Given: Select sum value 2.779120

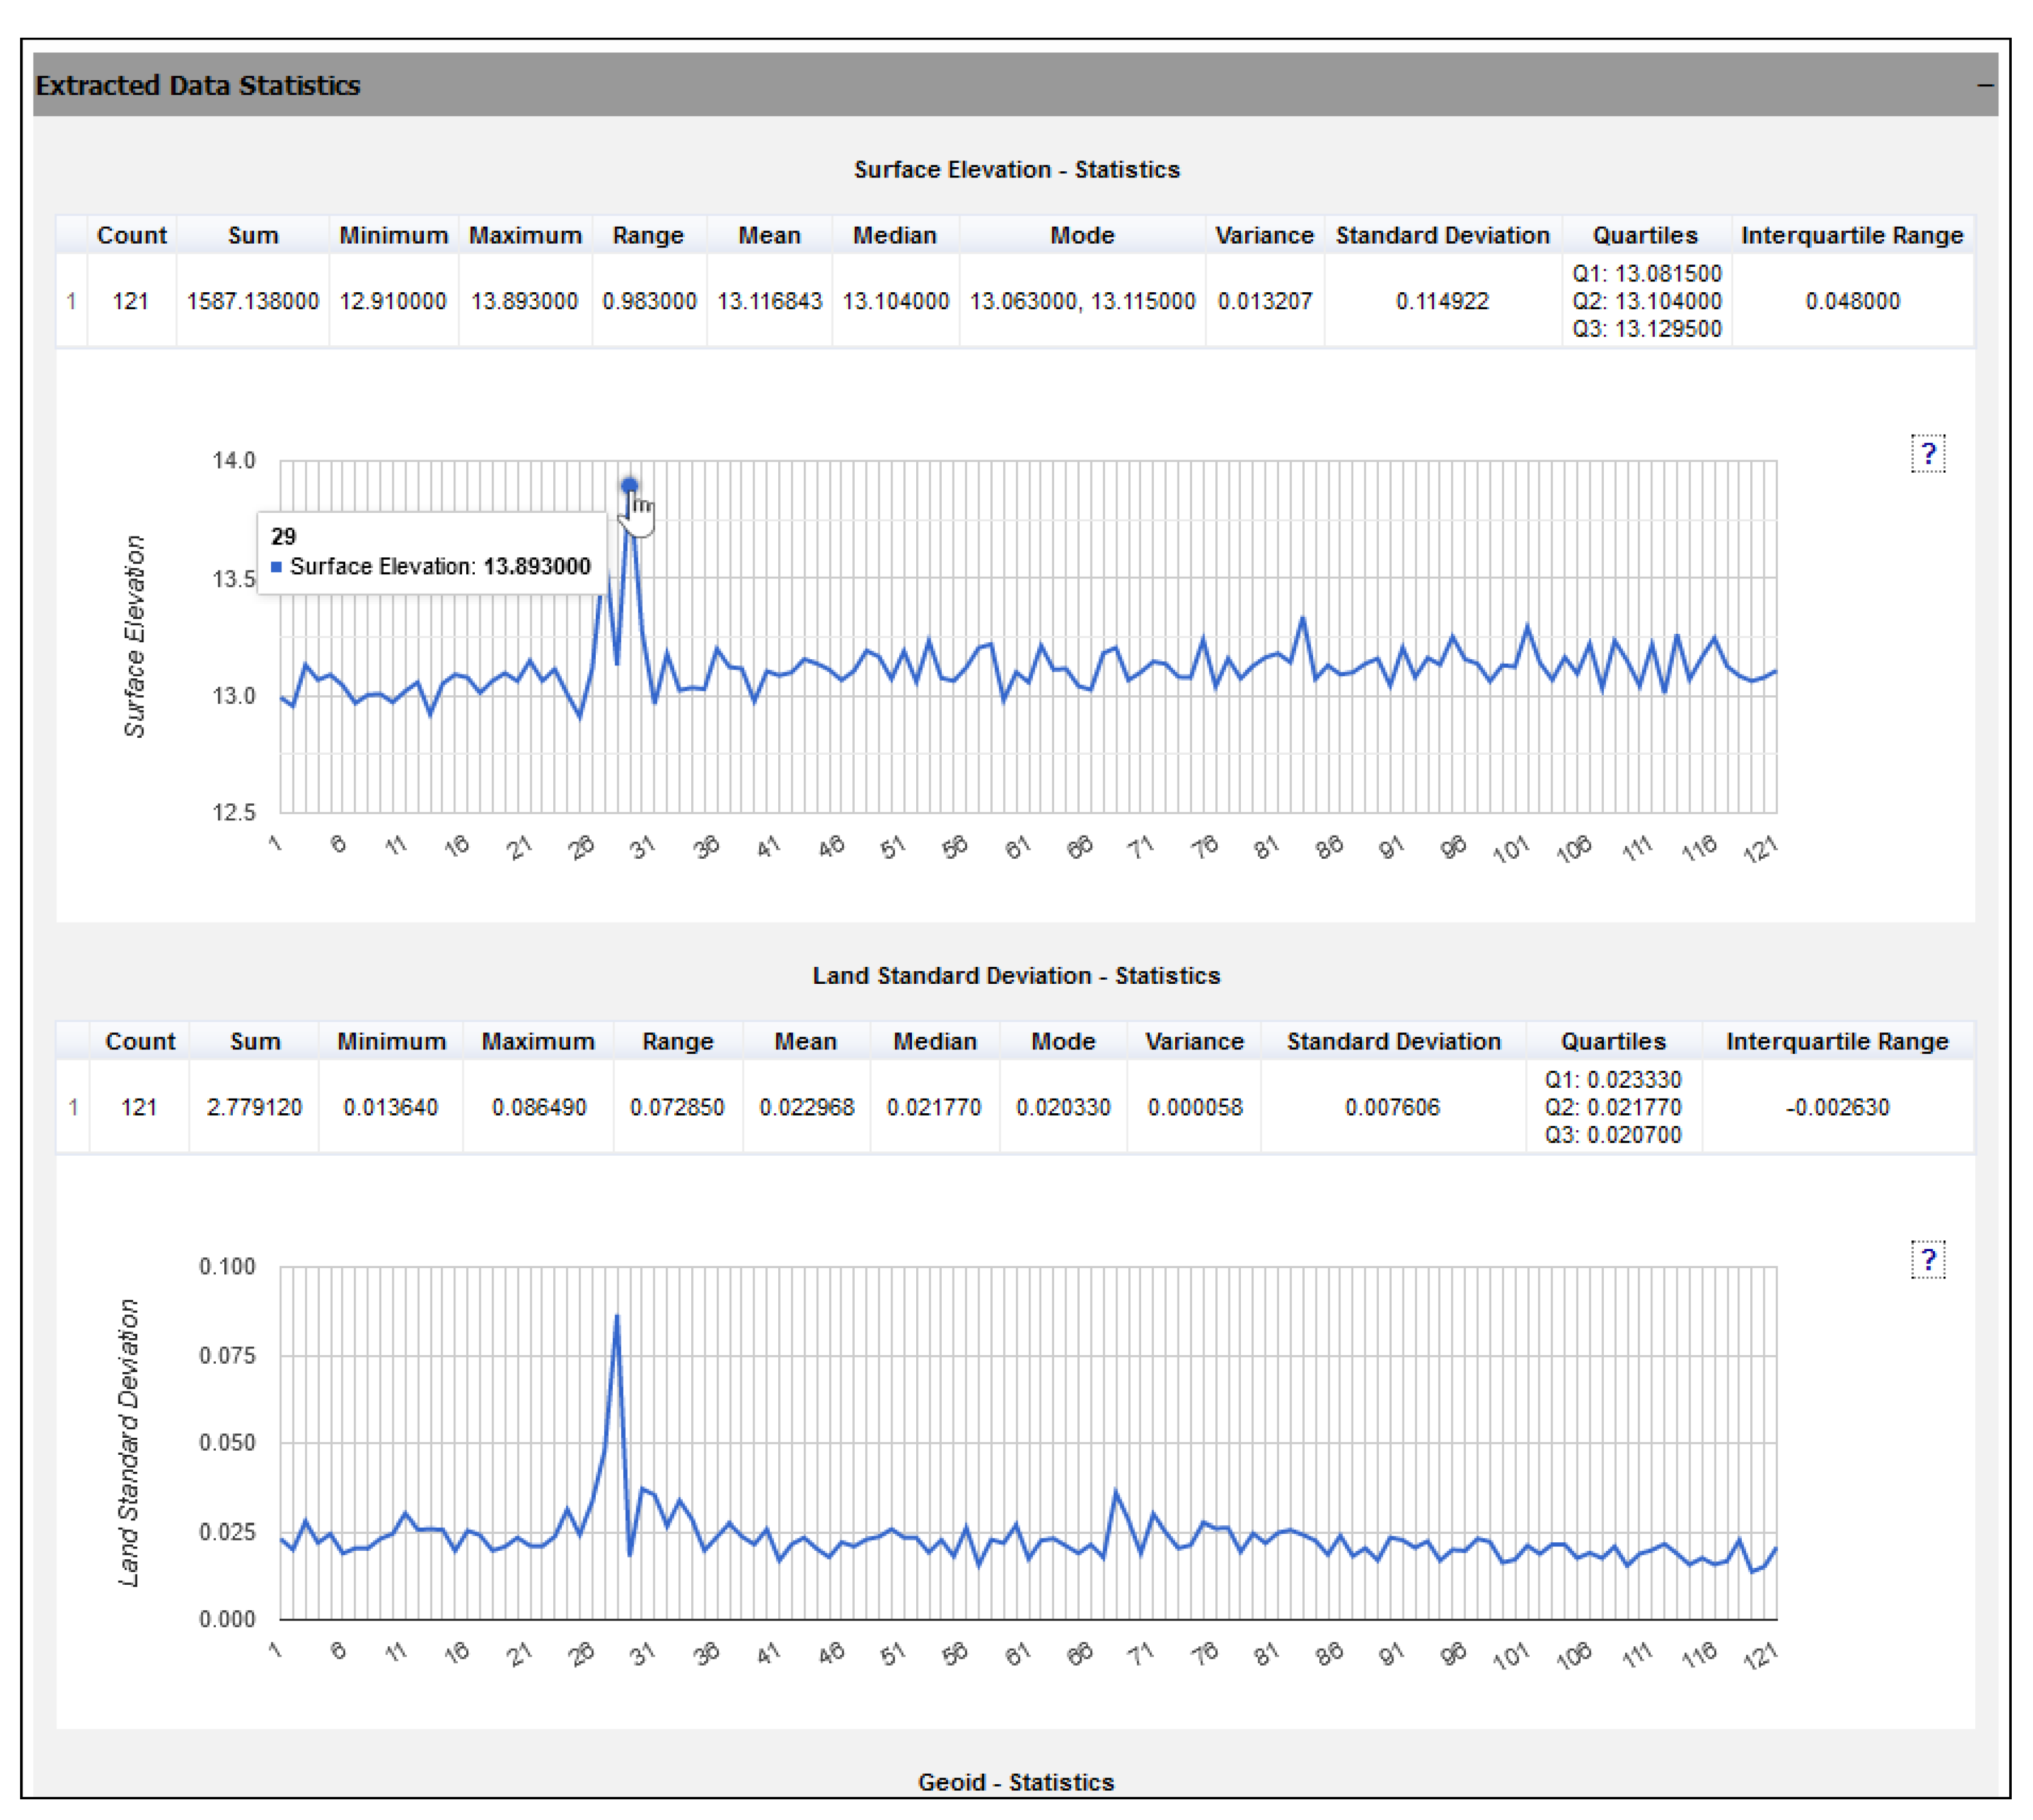Looking at the screenshot, I should point(254,1107).
